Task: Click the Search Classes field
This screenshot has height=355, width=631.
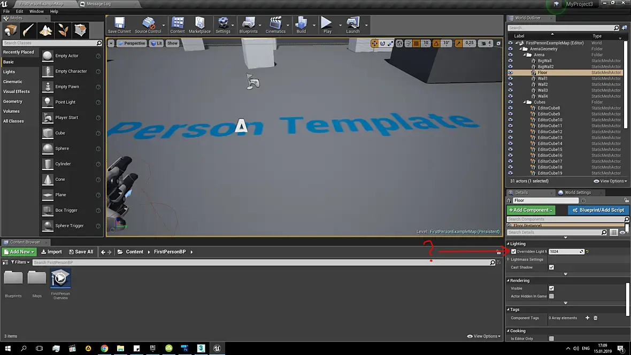Action: (x=51, y=43)
